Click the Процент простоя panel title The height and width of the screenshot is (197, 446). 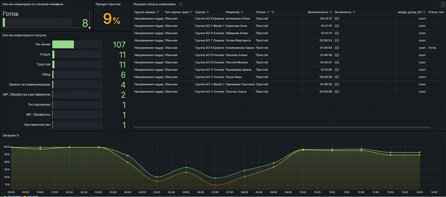(108, 4)
